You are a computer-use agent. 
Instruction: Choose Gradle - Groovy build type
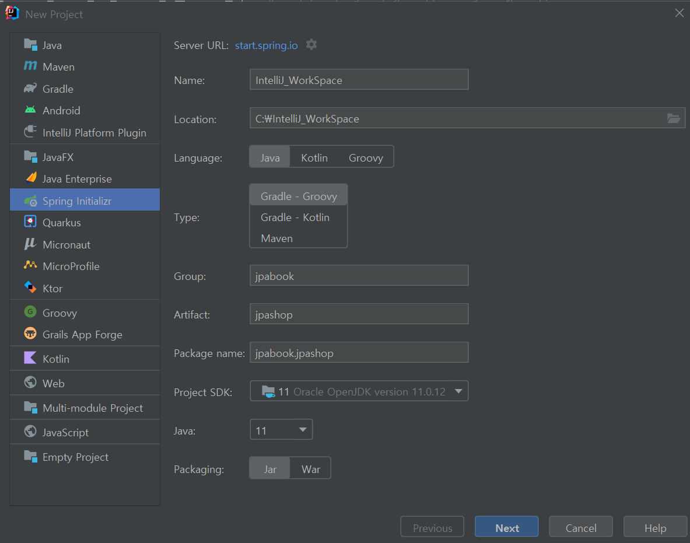coord(299,196)
